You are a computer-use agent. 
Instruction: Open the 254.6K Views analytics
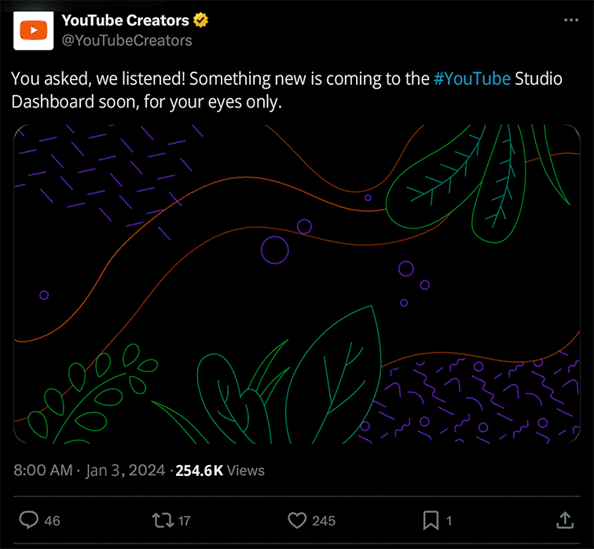coord(219,470)
